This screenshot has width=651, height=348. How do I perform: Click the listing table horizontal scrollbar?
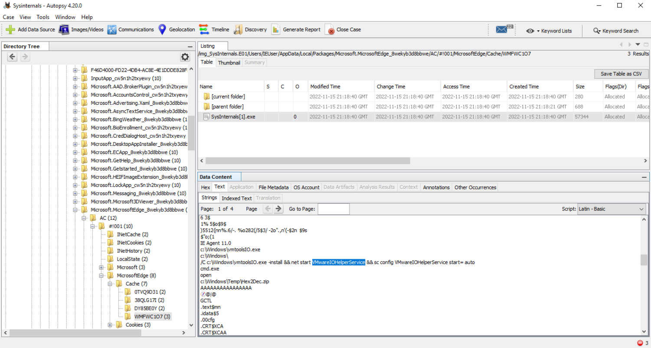(308, 161)
